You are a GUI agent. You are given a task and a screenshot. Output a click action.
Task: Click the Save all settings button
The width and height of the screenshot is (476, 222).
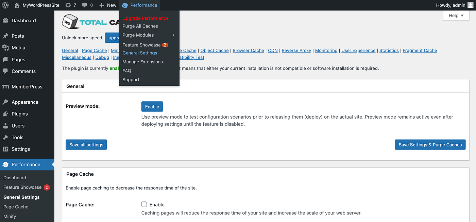point(86,144)
